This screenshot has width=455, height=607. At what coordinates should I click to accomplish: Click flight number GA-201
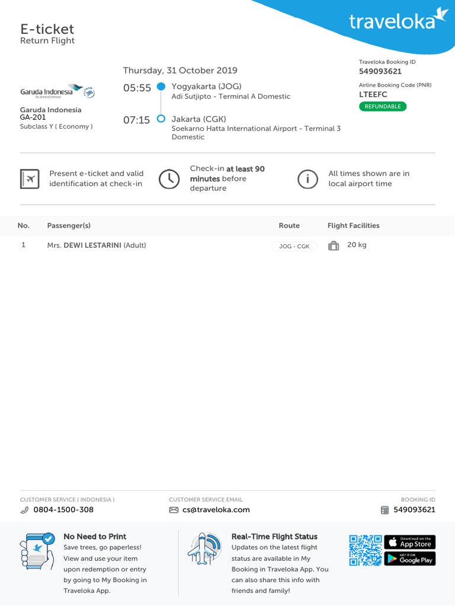33,117
